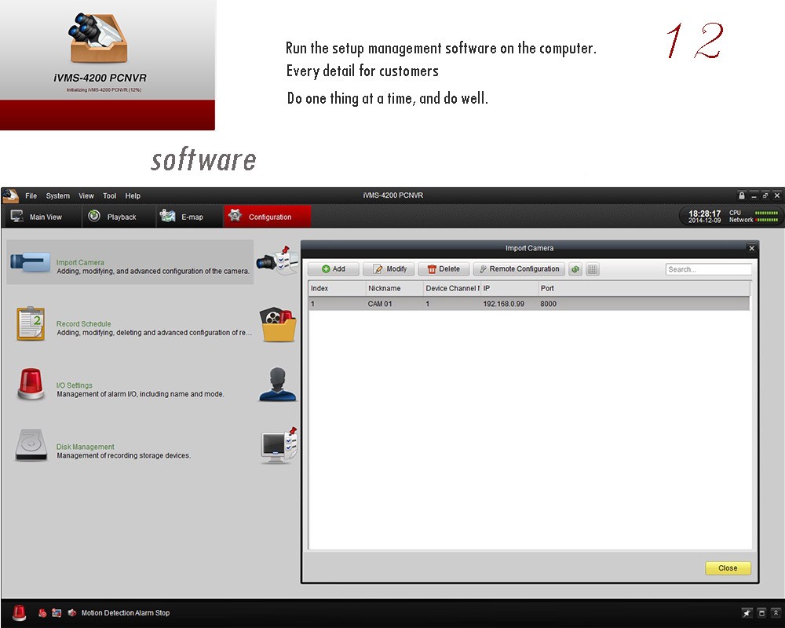Click the lock icon in title bar
This screenshot has width=785, height=628.
pos(742,195)
